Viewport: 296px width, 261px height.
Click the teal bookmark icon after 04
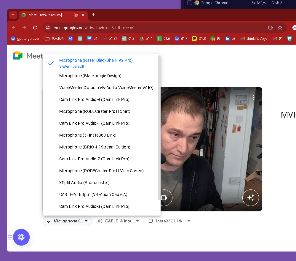[289, 39]
